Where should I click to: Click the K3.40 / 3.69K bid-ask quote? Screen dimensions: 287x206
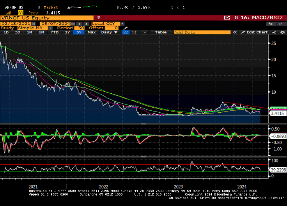click(x=134, y=7)
